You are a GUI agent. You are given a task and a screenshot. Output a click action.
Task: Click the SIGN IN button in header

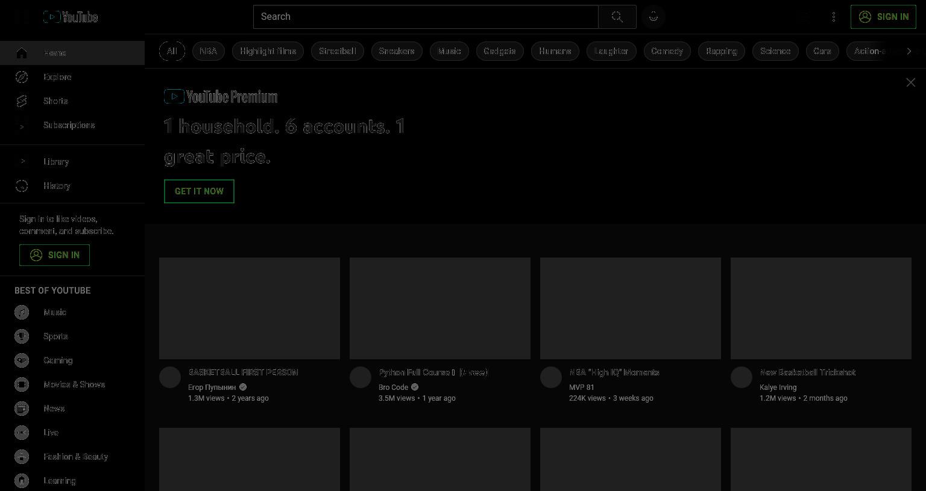point(883,17)
